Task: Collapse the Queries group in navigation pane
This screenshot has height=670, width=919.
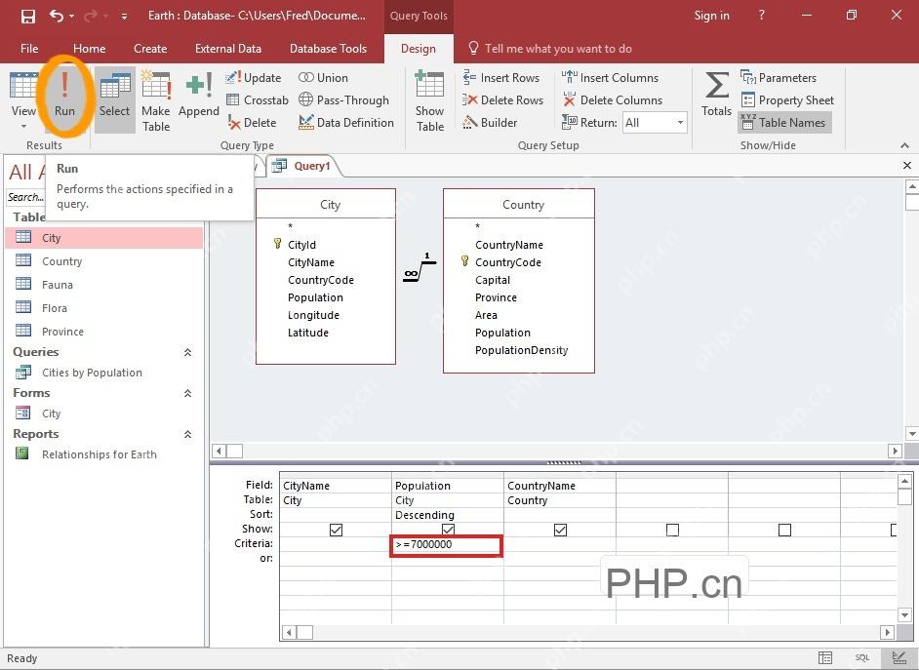Action: 187,352
